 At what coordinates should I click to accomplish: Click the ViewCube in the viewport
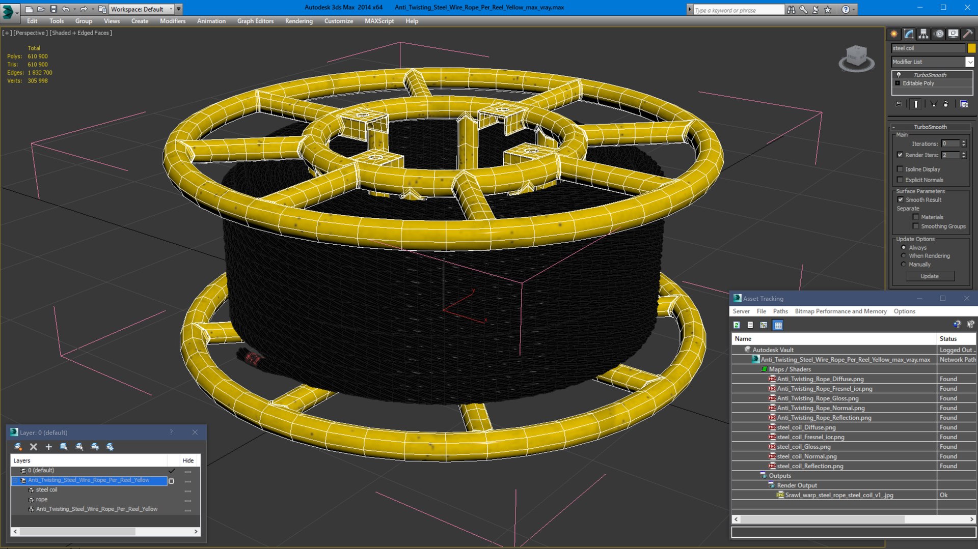856,58
